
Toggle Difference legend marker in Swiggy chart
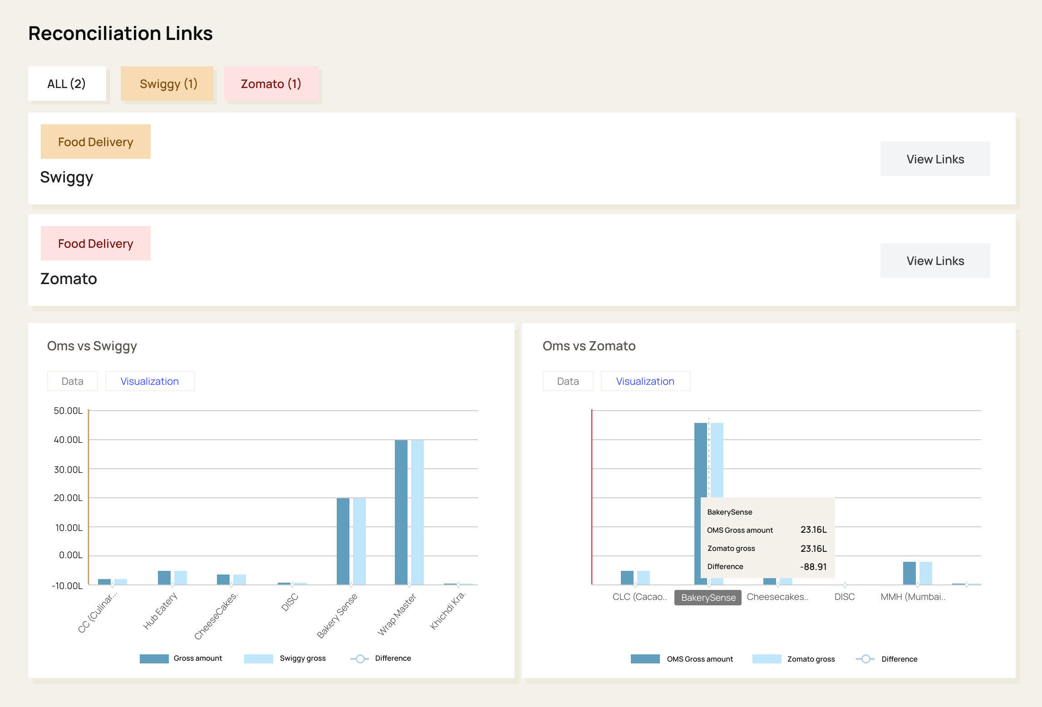[x=360, y=658]
